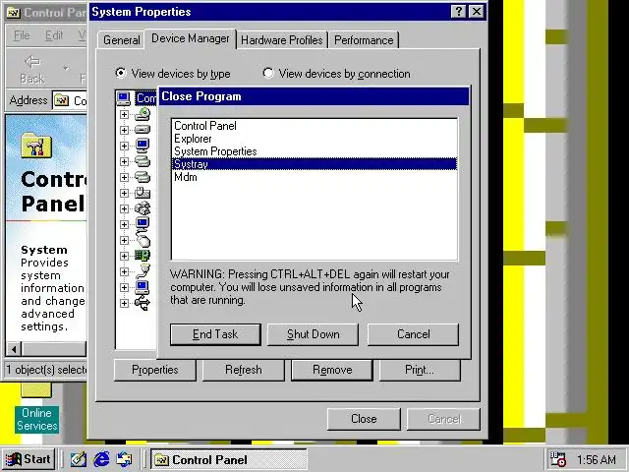Click the Control Panel Address field

(x=70, y=100)
